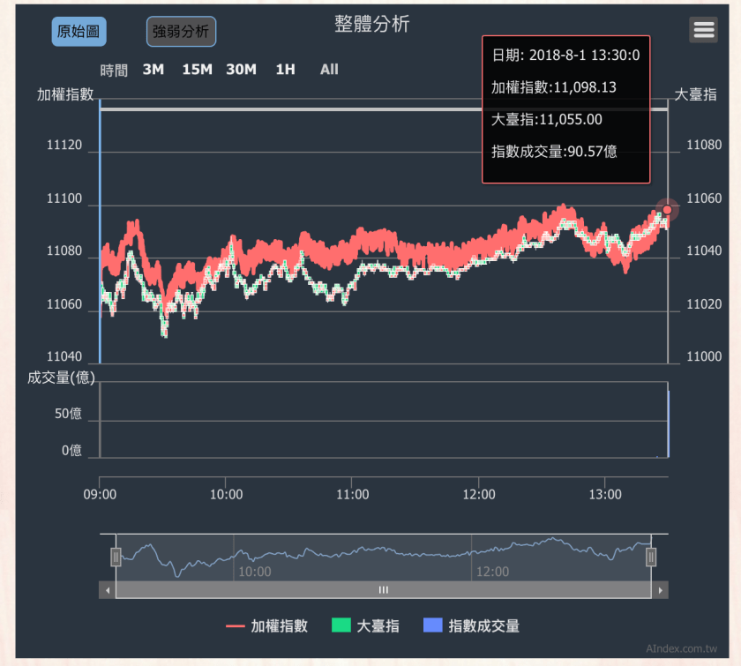Click the navigator mini-chart preview
Screen dimensions: 741x666
click(384, 556)
